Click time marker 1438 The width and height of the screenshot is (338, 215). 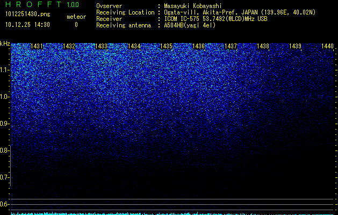(263, 46)
